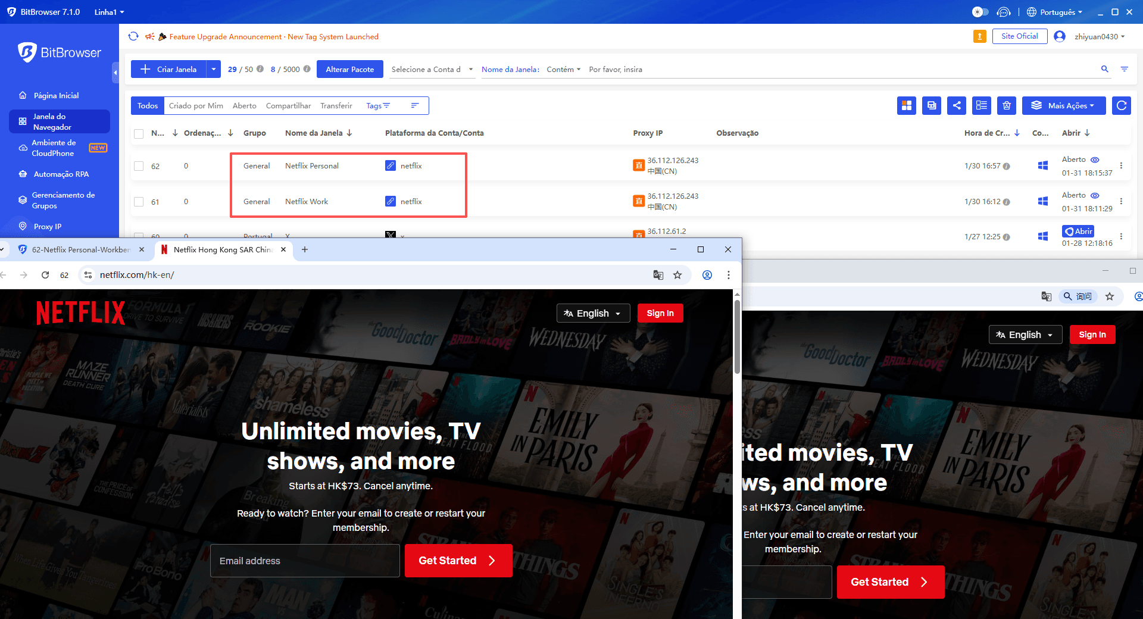Click the window-arrangement grid icon button

pyautogui.click(x=907, y=105)
